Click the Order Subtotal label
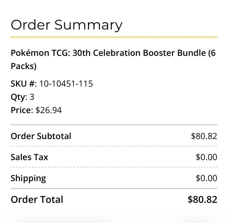This screenshot has width=228, height=223. [x=41, y=136]
